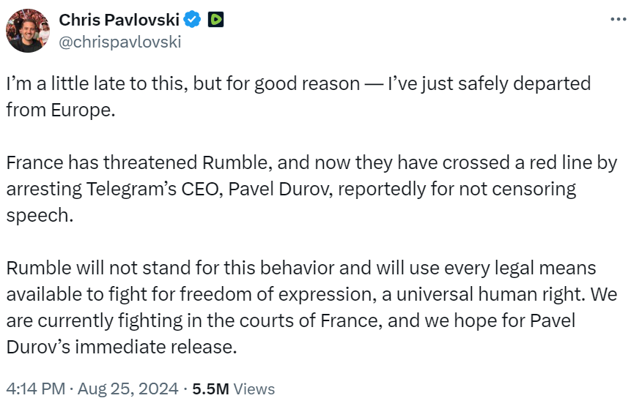Click the green Rumble affiliate badge
Viewport: 642px width, 409px height.
215,20
